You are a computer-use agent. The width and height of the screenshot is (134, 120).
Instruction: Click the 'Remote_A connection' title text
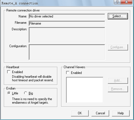pos(20,3)
